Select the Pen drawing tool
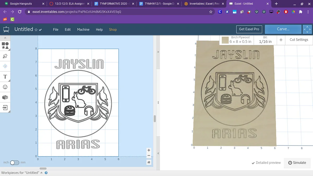 coord(5,56)
